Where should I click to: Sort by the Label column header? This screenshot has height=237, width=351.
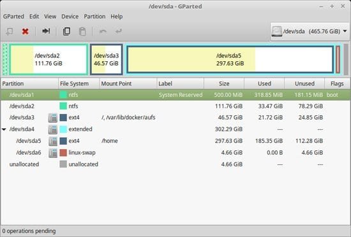coord(180,83)
